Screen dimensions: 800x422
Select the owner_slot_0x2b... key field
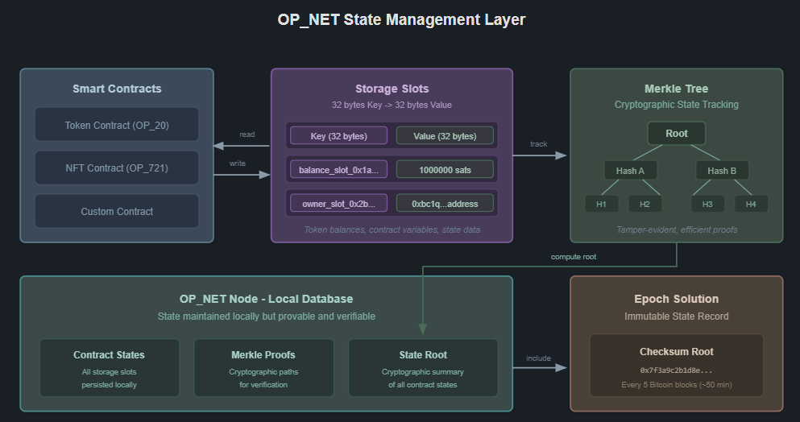(338, 204)
